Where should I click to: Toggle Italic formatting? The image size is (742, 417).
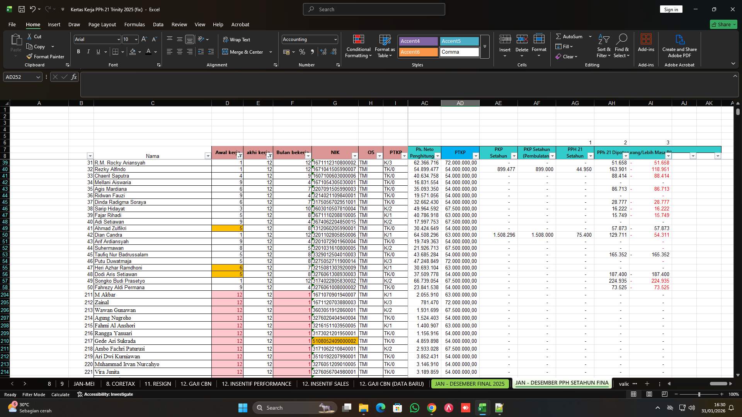point(88,51)
